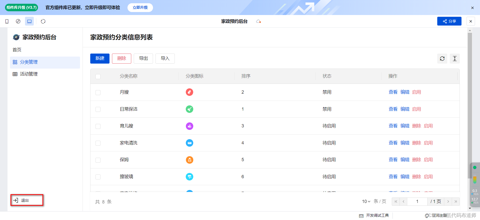The width and height of the screenshot is (480, 220).
Task: Toggle the select-all checkbox in table header
Action: [x=98, y=76]
